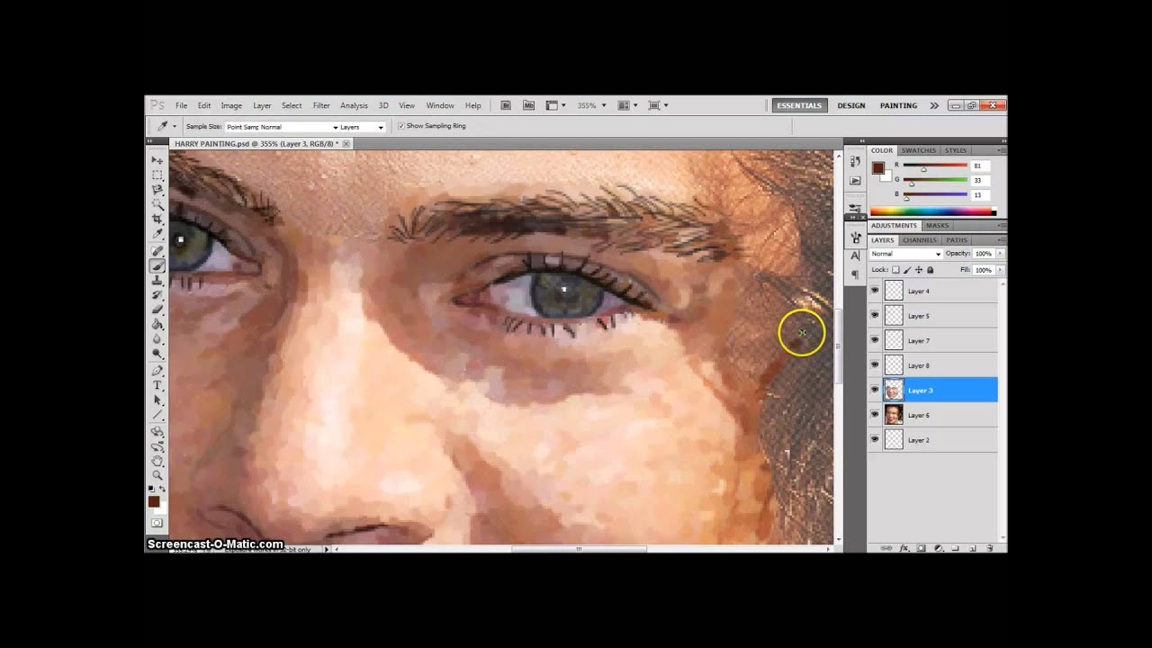This screenshot has height=648, width=1152.
Task: Select the Path Selection tool
Action: click(x=157, y=400)
